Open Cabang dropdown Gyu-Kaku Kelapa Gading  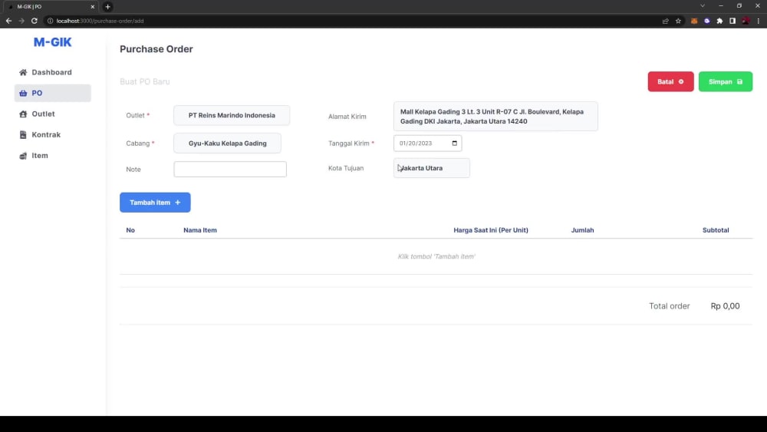(228, 143)
